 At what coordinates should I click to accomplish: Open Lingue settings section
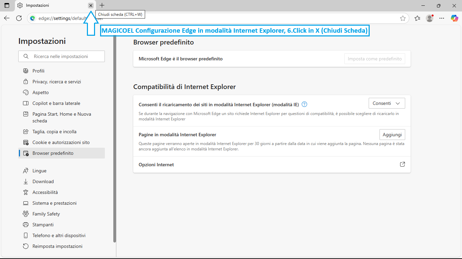tap(62, 171)
